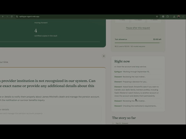Click the Test allowance progress bar
The width and height of the screenshot is (186, 139).
point(138,43)
